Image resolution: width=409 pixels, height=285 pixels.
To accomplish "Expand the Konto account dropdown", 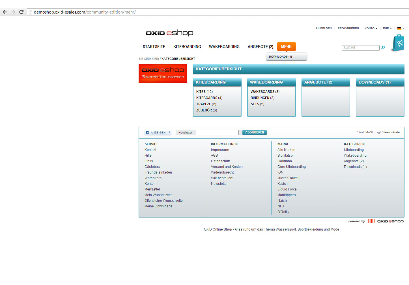I will (x=371, y=28).
